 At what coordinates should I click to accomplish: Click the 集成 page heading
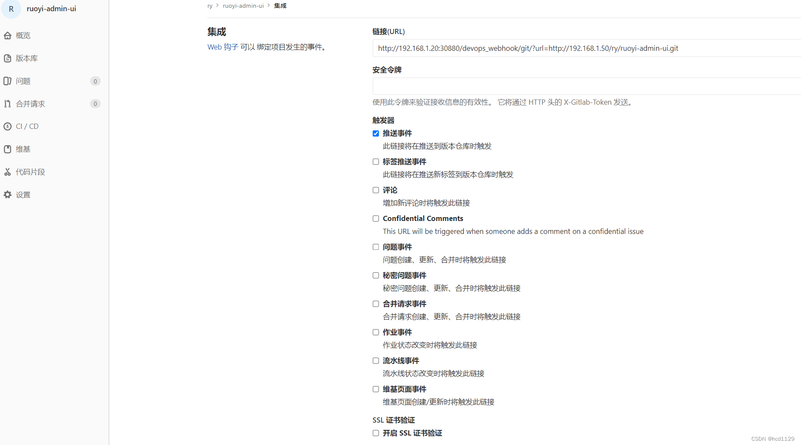tap(217, 32)
